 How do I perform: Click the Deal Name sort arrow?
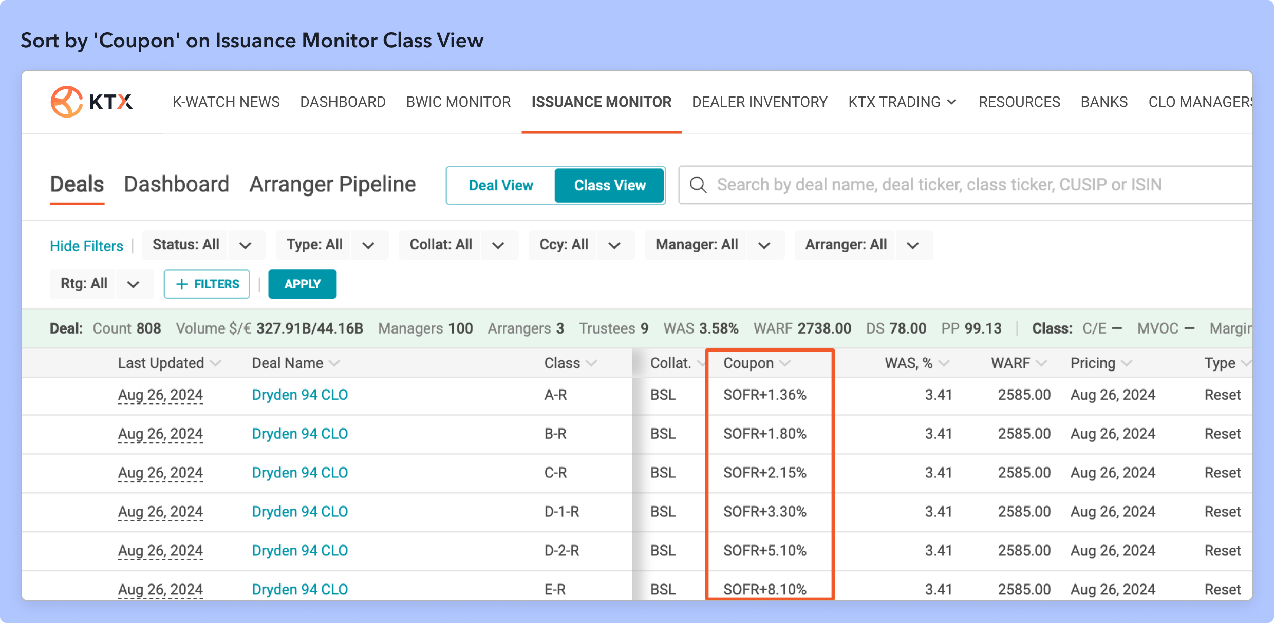point(334,363)
